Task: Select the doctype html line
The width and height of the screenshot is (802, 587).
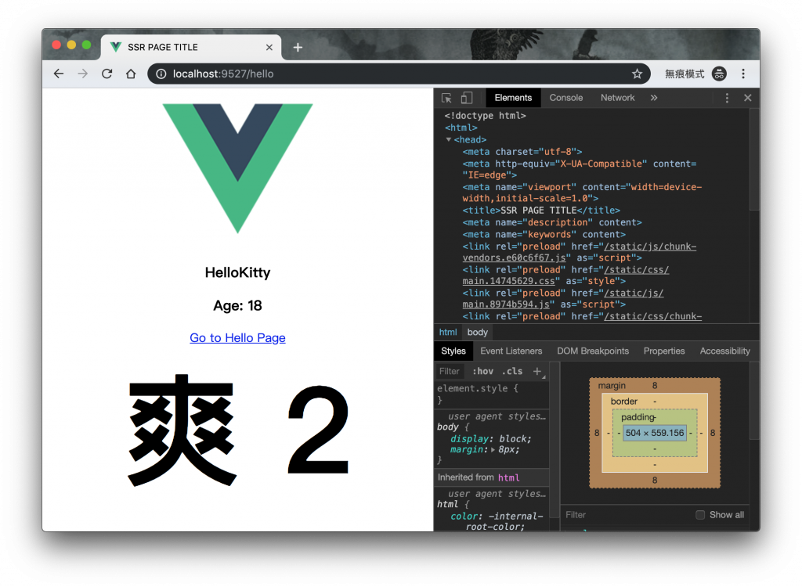Action: [x=485, y=116]
